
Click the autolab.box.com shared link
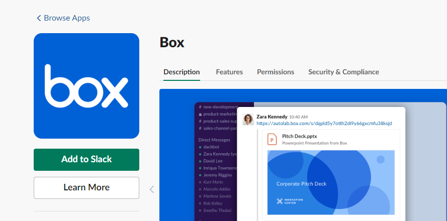pos(324,124)
